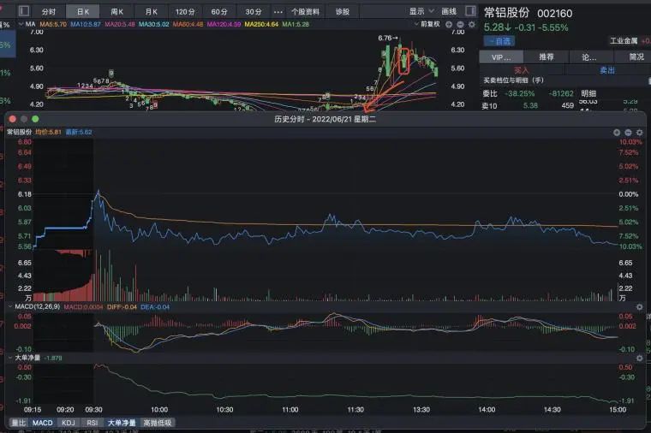This screenshot has height=433, width=651.
Task: Click the 6.76 high price marker
Action: click(x=388, y=39)
